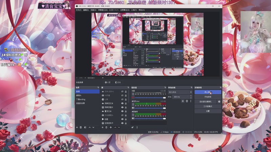Show the 文本 (GDI+) source via eye icon
The height and width of the screenshot is (152, 271).
coord(122,92)
